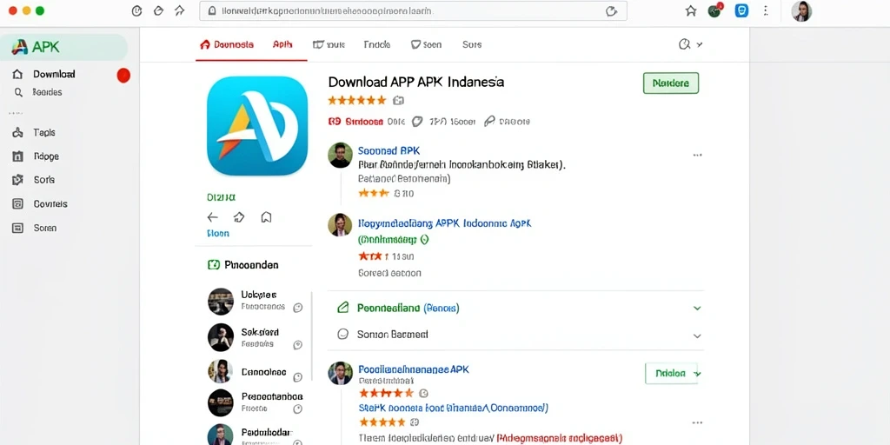The width and height of the screenshot is (890, 445).
Task: Switch to the Aplh tab
Action: [x=282, y=44]
